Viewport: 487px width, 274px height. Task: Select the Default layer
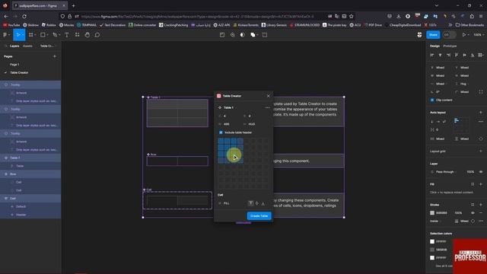pyautogui.click(x=30, y=206)
